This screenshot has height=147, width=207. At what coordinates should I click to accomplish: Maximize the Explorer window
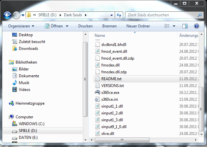pyautogui.click(x=185, y=3)
